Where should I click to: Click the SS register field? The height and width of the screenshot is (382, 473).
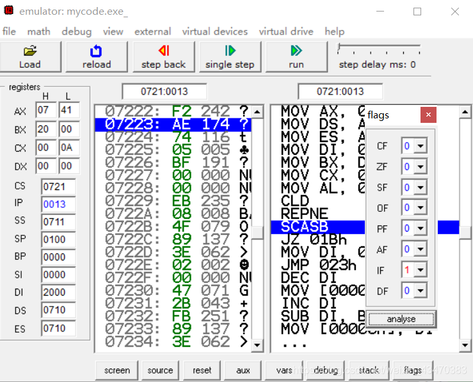click(x=58, y=222)
